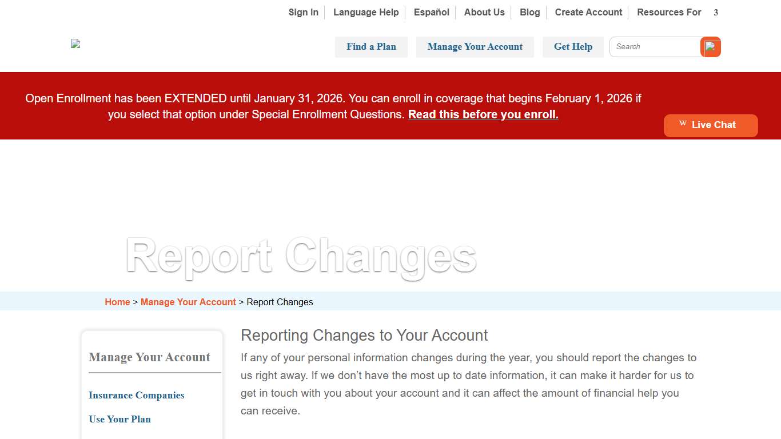Open the Find a Plan menu
Screen dimensions: 781x439
pyautogui.click(x=371, y=47)
